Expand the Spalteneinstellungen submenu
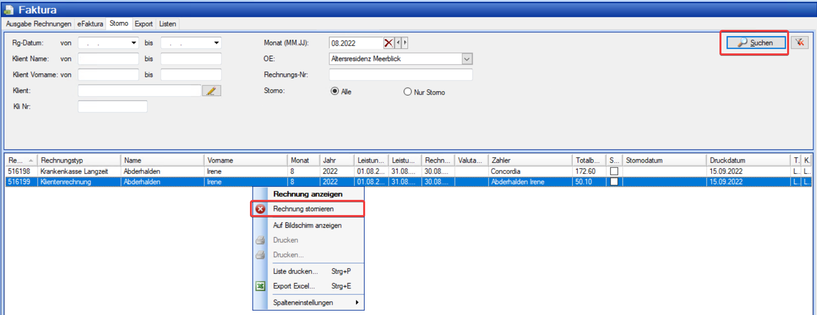This screenshot has height=315, width=817. pos(357,302)
